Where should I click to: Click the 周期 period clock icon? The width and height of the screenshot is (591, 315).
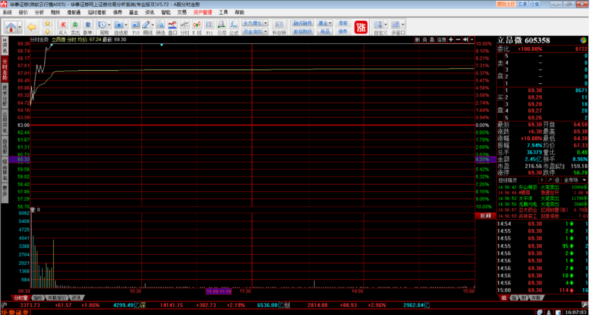click(102, 25)
